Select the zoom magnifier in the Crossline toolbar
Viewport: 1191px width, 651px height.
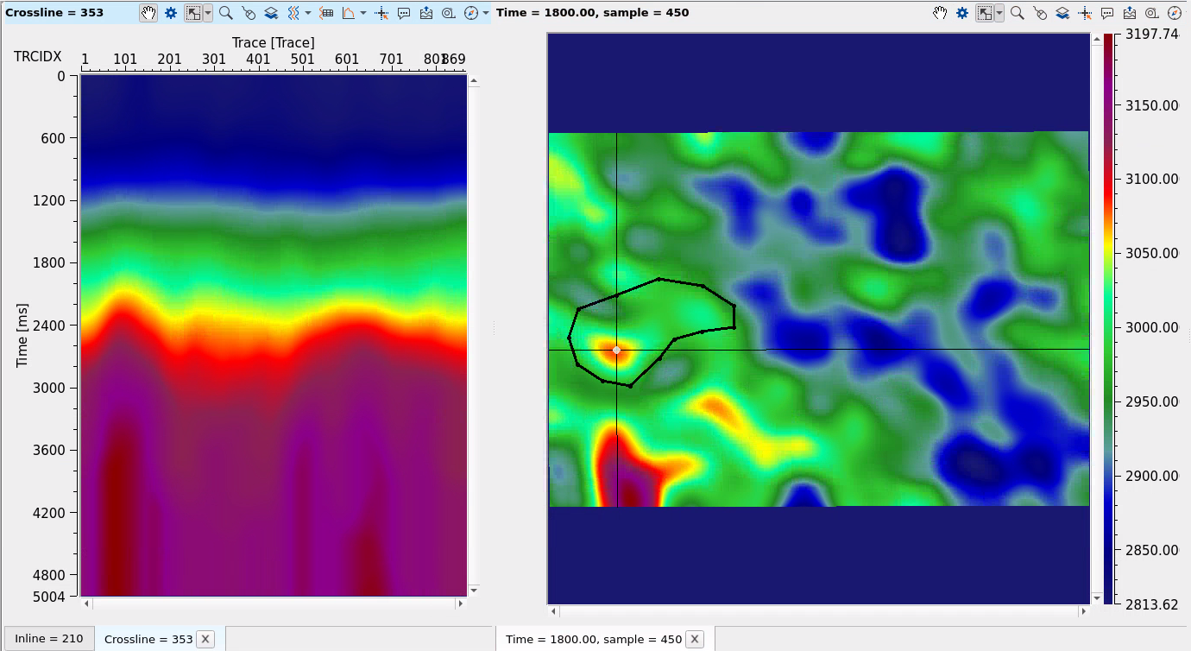pyautogui.click(x=225, y=13)
